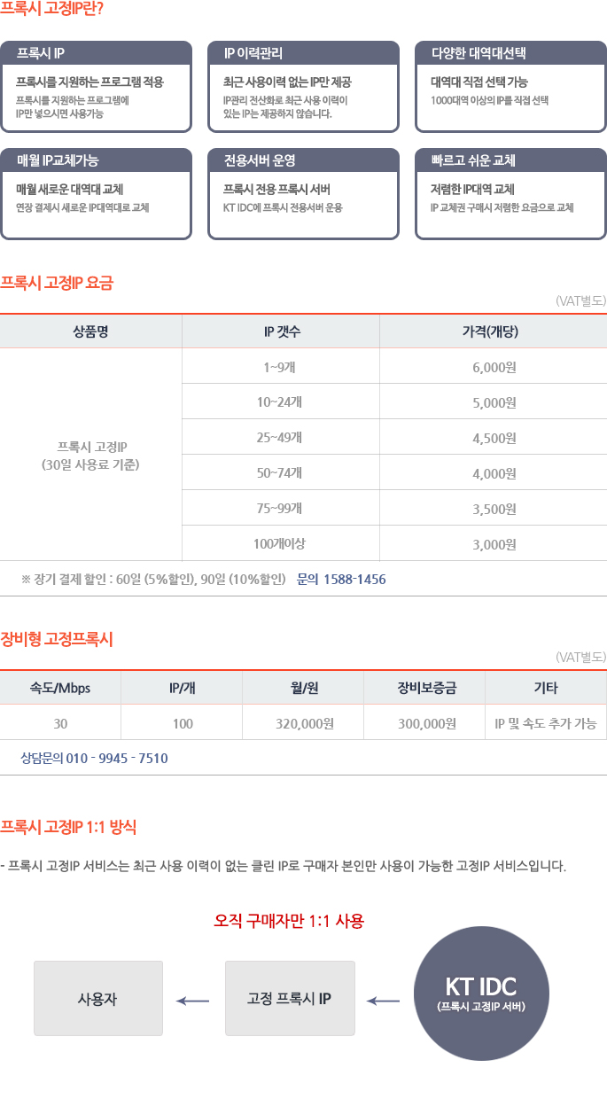Click the 사용자 diagram box
The height and width of the screenshot is (1099, 607).
(x=98, y=998)
